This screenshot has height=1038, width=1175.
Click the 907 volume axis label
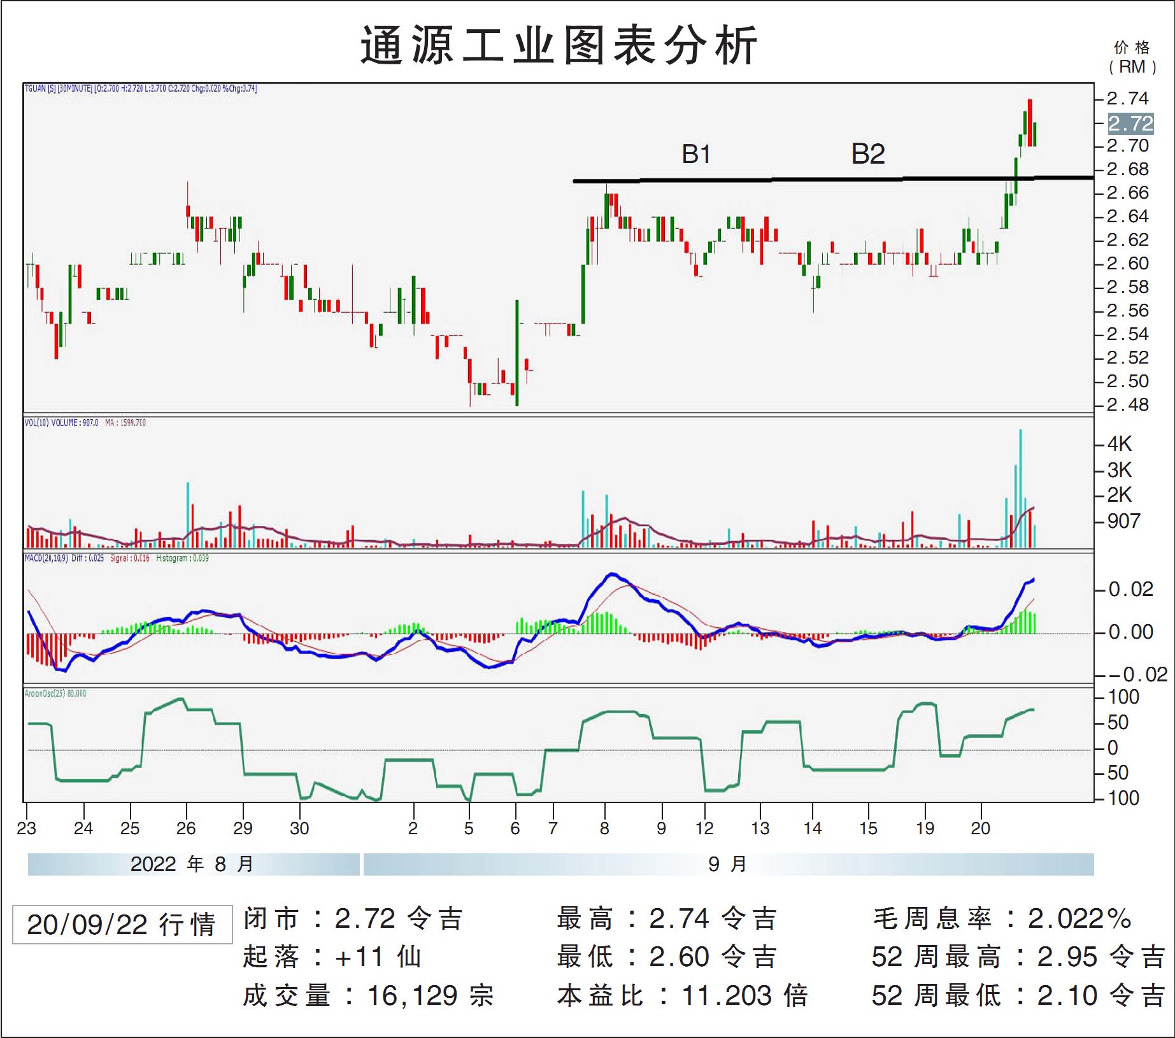click(1123, 521)
